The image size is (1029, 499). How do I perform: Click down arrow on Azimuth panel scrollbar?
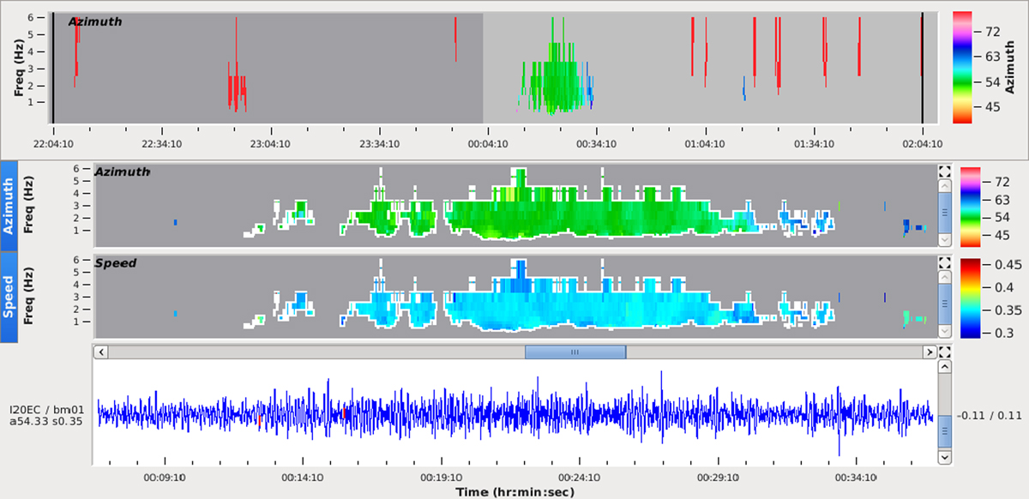(x=945, y=240)
